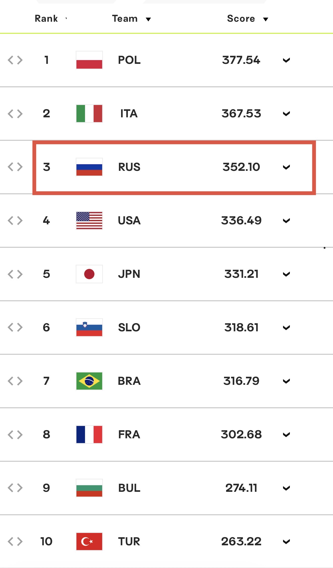Viewport: 333px width, 568px height.
Task: Sort table by Team column header
Action: 131,19
